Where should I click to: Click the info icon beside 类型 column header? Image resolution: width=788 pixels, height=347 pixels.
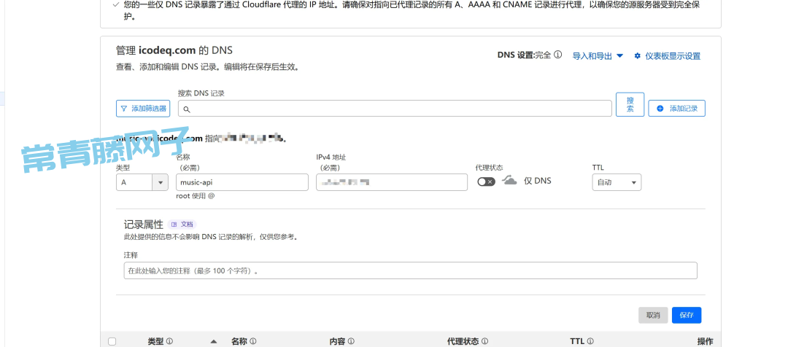(169, 341)
